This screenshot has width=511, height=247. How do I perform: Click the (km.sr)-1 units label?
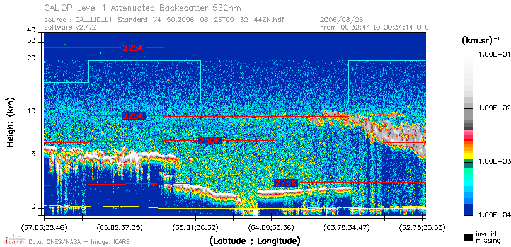click(481, 41)
